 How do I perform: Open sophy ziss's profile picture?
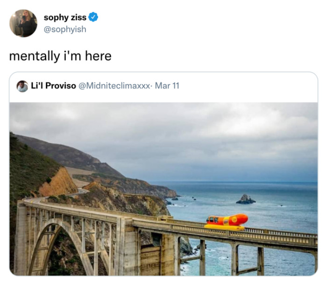23,23
